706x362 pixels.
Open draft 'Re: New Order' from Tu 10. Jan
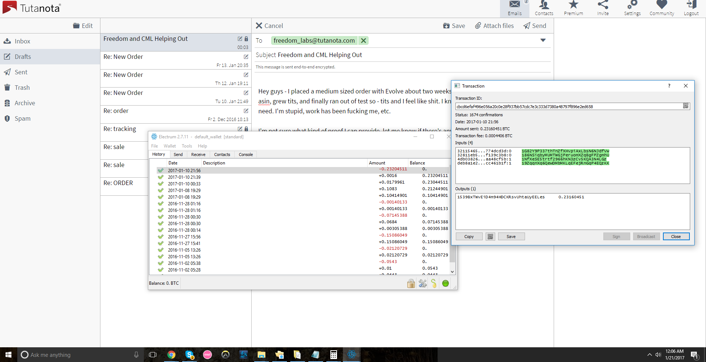[x=176, y=96]
